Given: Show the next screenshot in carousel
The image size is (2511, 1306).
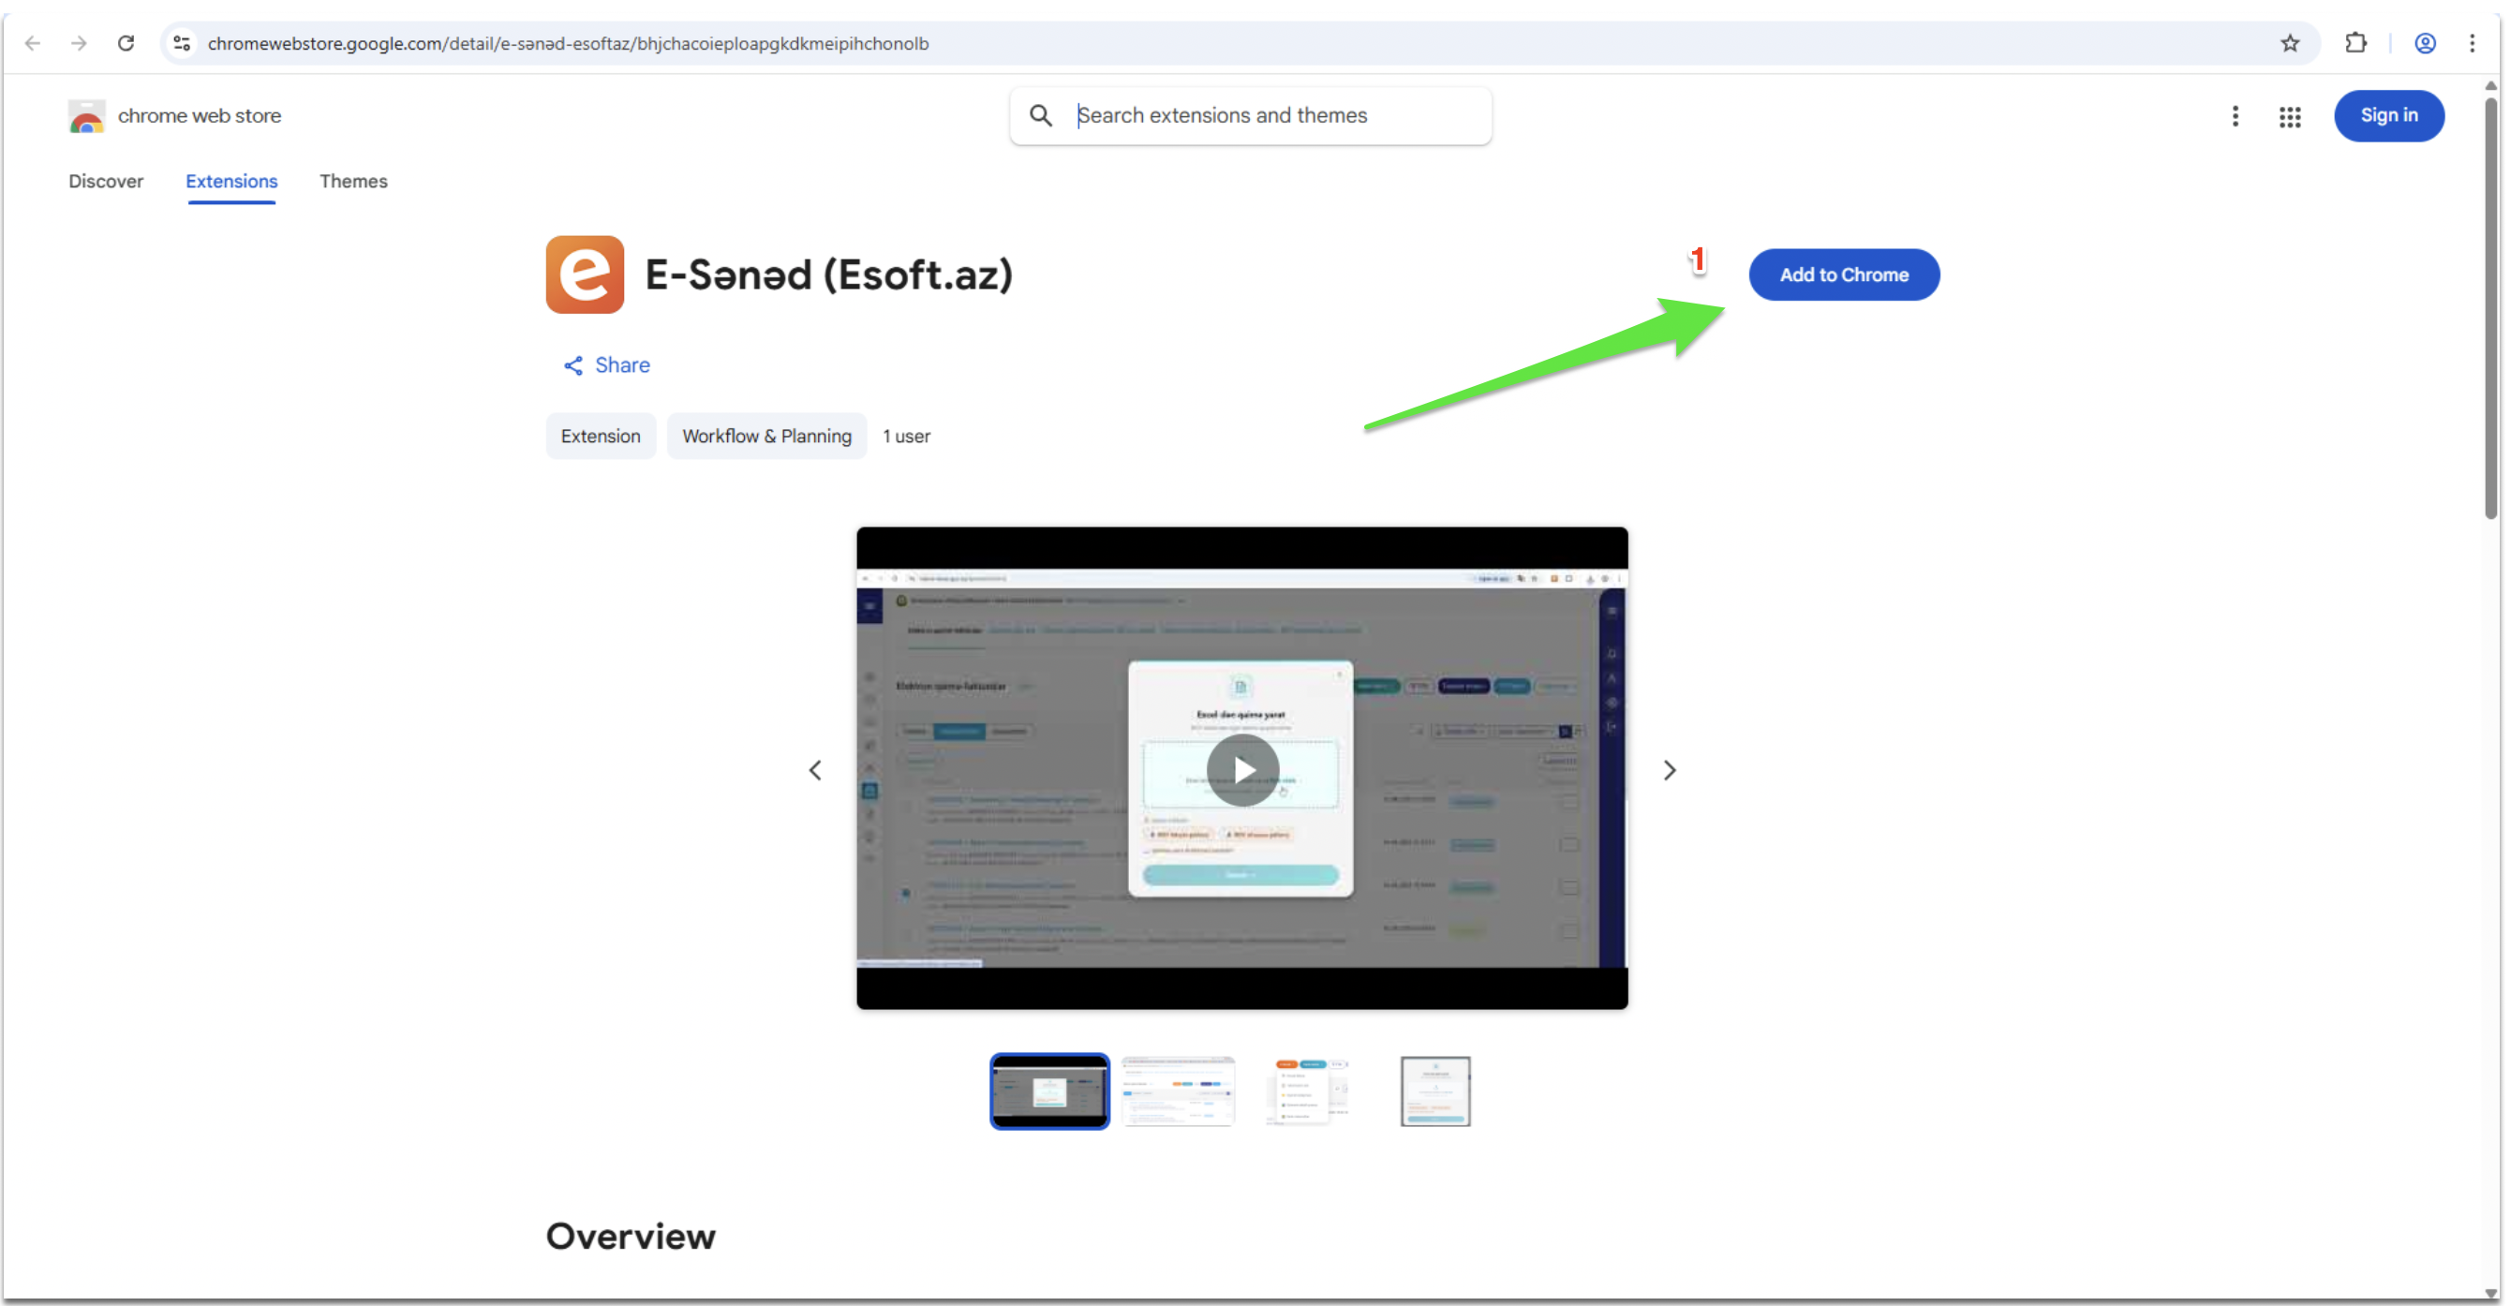Looking at the screenshot, I should 1670,770.
